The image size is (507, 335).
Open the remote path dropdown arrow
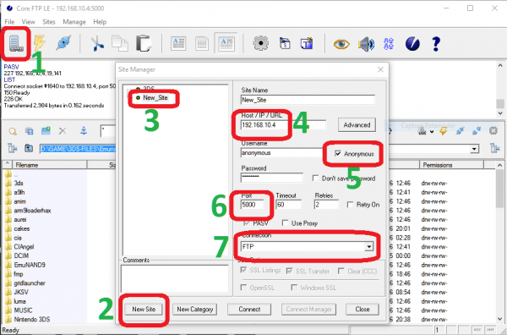474,149
